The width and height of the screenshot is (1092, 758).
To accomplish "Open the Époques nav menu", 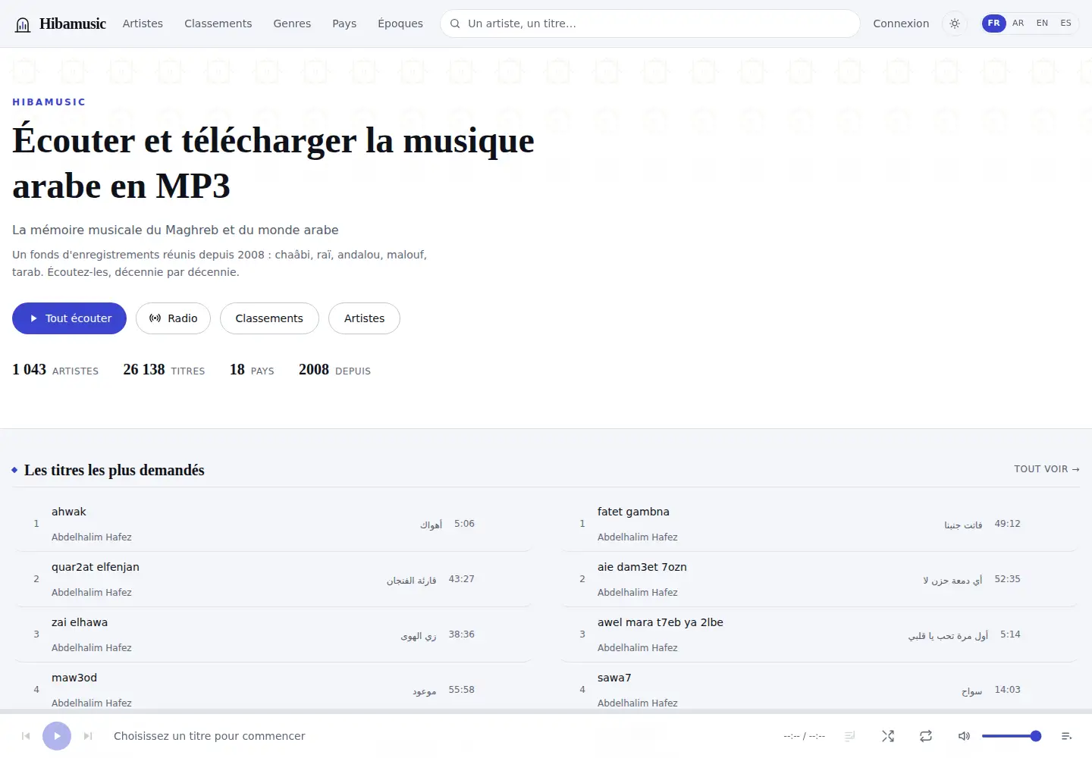I will 400,23.
